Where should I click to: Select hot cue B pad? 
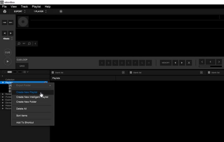[109, 63]
